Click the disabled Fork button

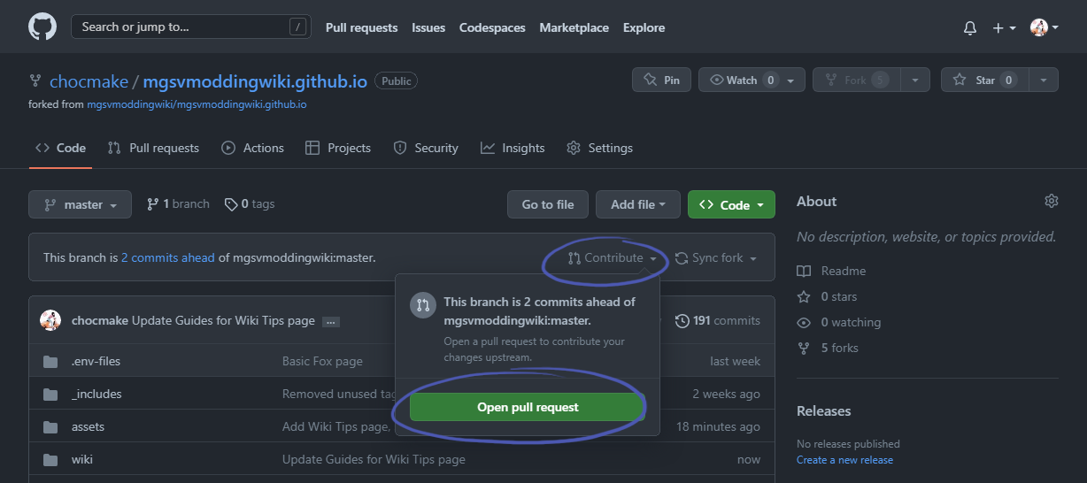(856, 80)
